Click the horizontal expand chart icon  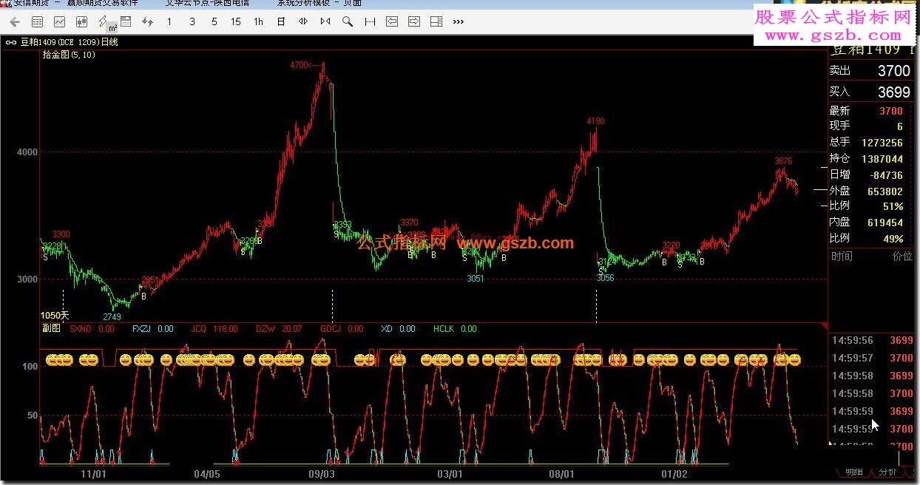(x=303, y=22)
